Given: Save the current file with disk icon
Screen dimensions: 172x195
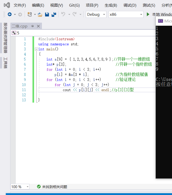Looking at the screenshot, I should tap(47, 15).
